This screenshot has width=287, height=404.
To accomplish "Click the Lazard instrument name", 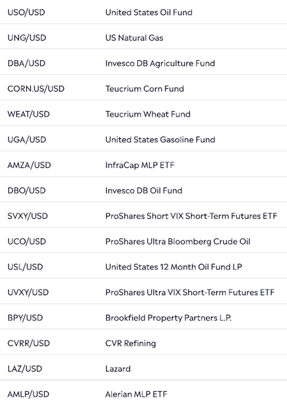I will pyautogui.click(x=118, y=369).
